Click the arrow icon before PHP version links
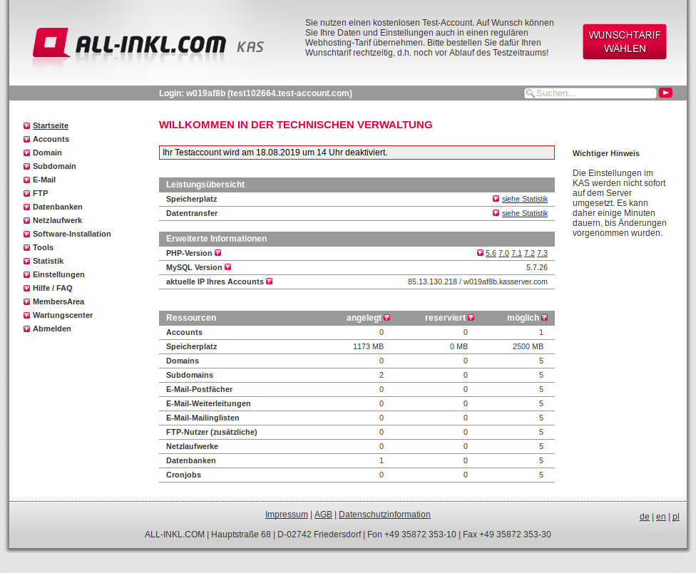This screenshot has height=573, width=696. [x=480, y=253]
